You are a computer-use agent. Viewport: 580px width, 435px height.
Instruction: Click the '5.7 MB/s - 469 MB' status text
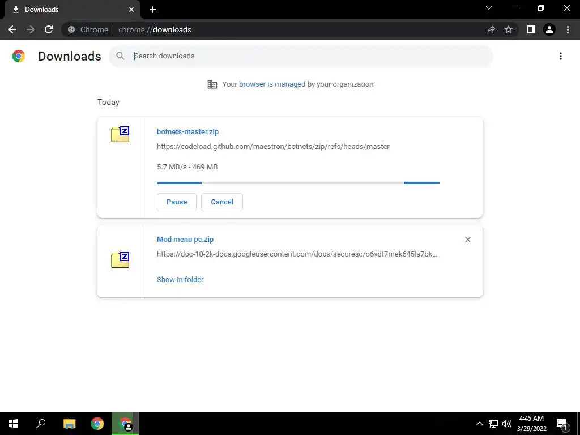point(187,167)
